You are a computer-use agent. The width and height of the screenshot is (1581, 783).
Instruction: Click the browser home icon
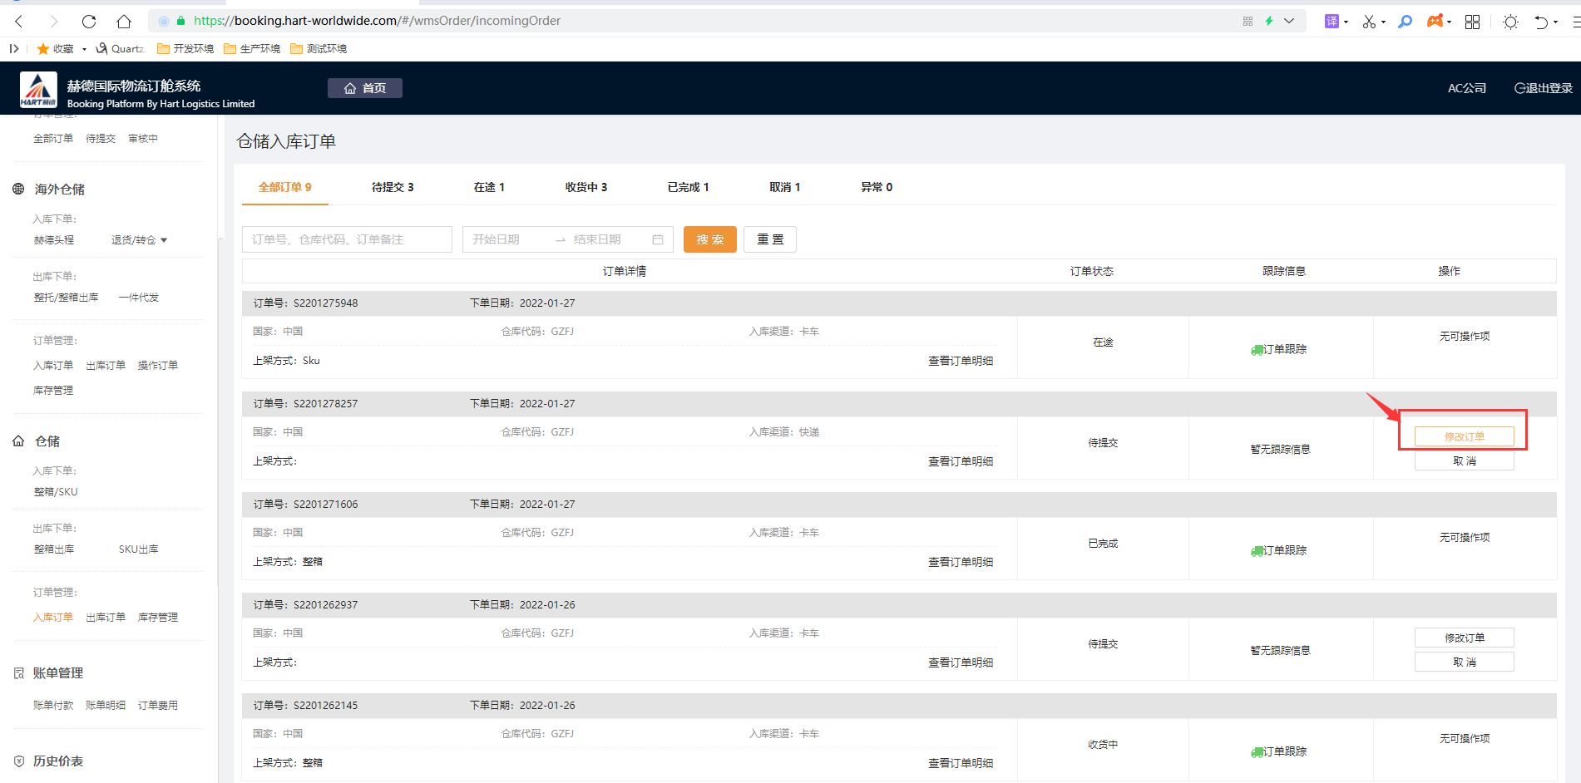click(124, 22)
